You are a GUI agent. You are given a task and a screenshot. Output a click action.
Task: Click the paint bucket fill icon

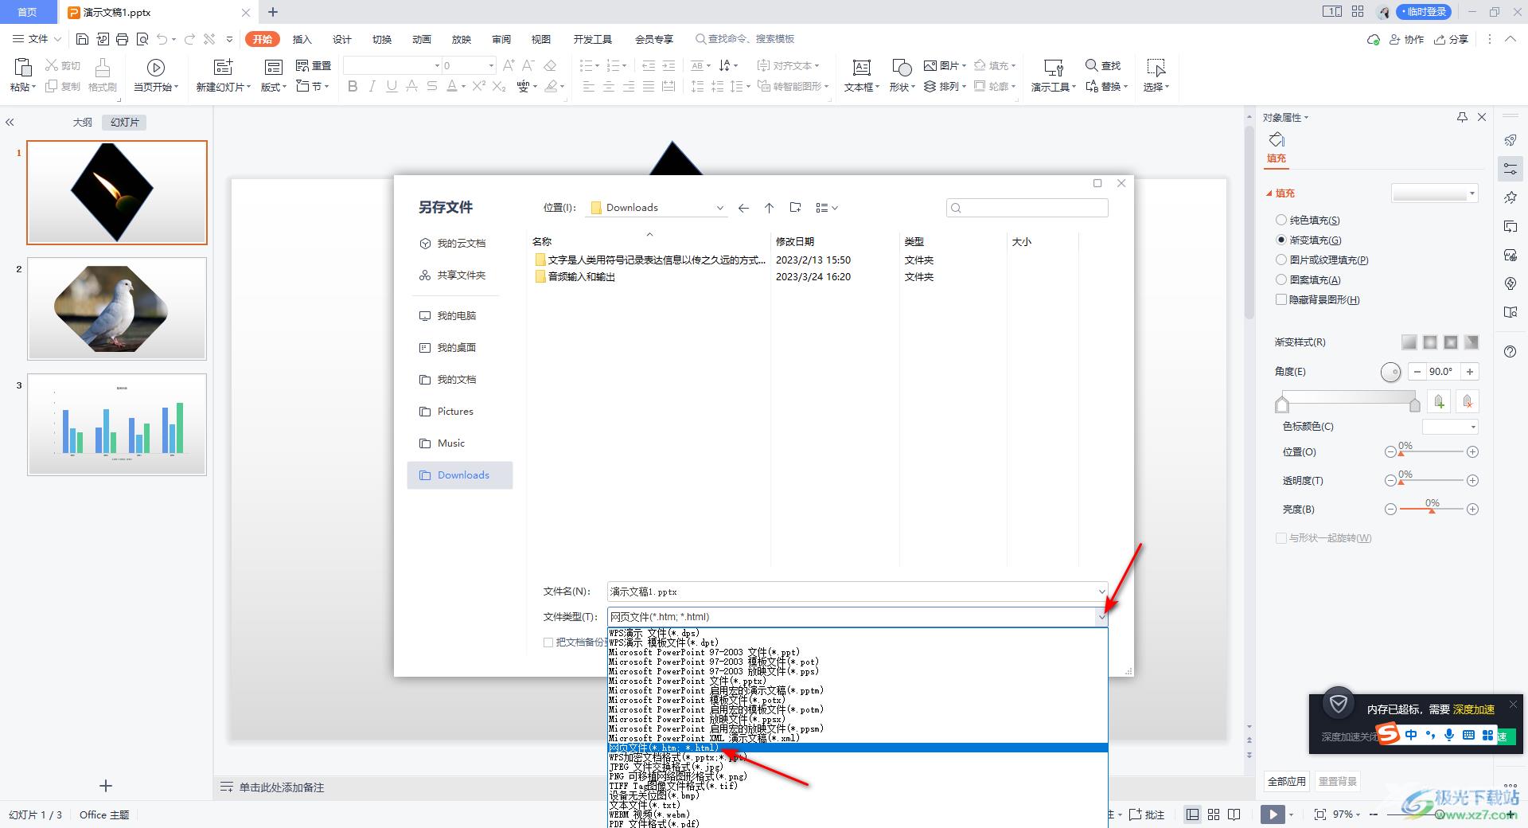click(x=1277, y=139)
